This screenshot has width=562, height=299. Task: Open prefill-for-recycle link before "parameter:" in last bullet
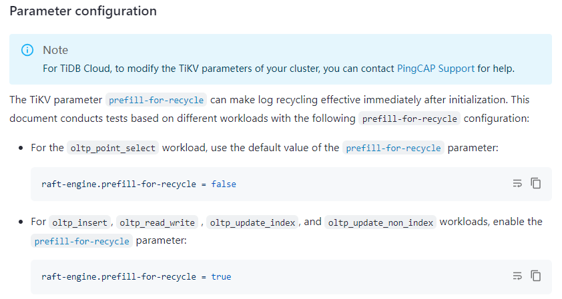pos(81,241)
